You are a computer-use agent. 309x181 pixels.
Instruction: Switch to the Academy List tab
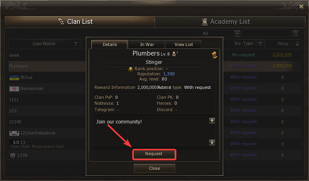(230, 22)
